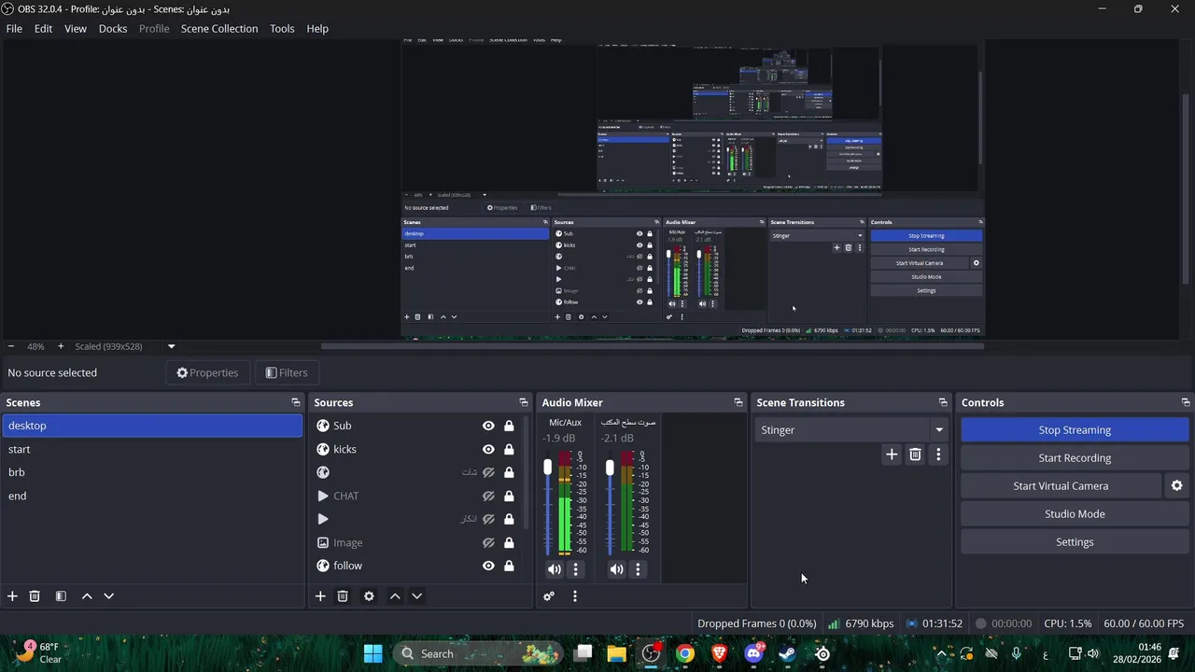Open scene filters icon in Scenes toolbar

tap(61, 596)
